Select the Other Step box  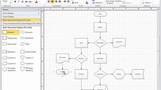coord(100,58)
